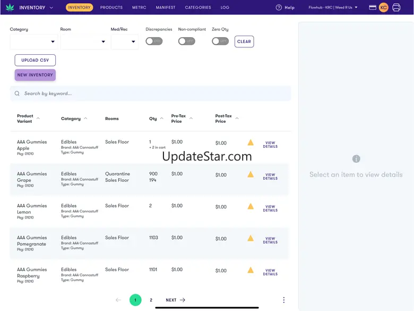Open the Help question mark icon
The height and width of the screenshot is (311, 414).
point(279,7)
